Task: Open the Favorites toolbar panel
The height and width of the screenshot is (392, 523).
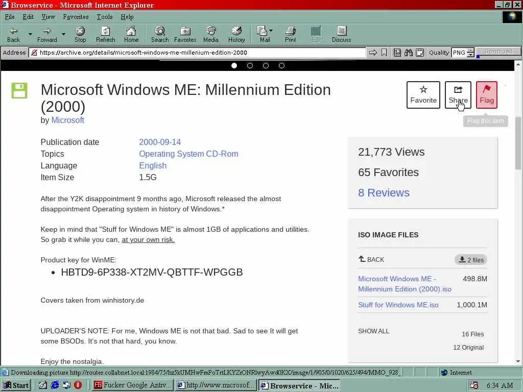Action: 185,34
